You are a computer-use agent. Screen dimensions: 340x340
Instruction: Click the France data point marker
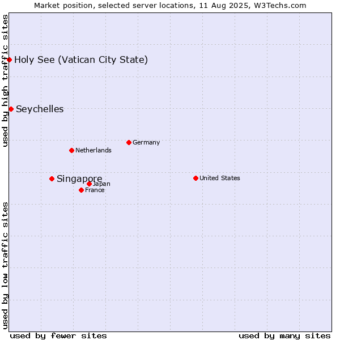pyautogui.click(x=81, y=190)
